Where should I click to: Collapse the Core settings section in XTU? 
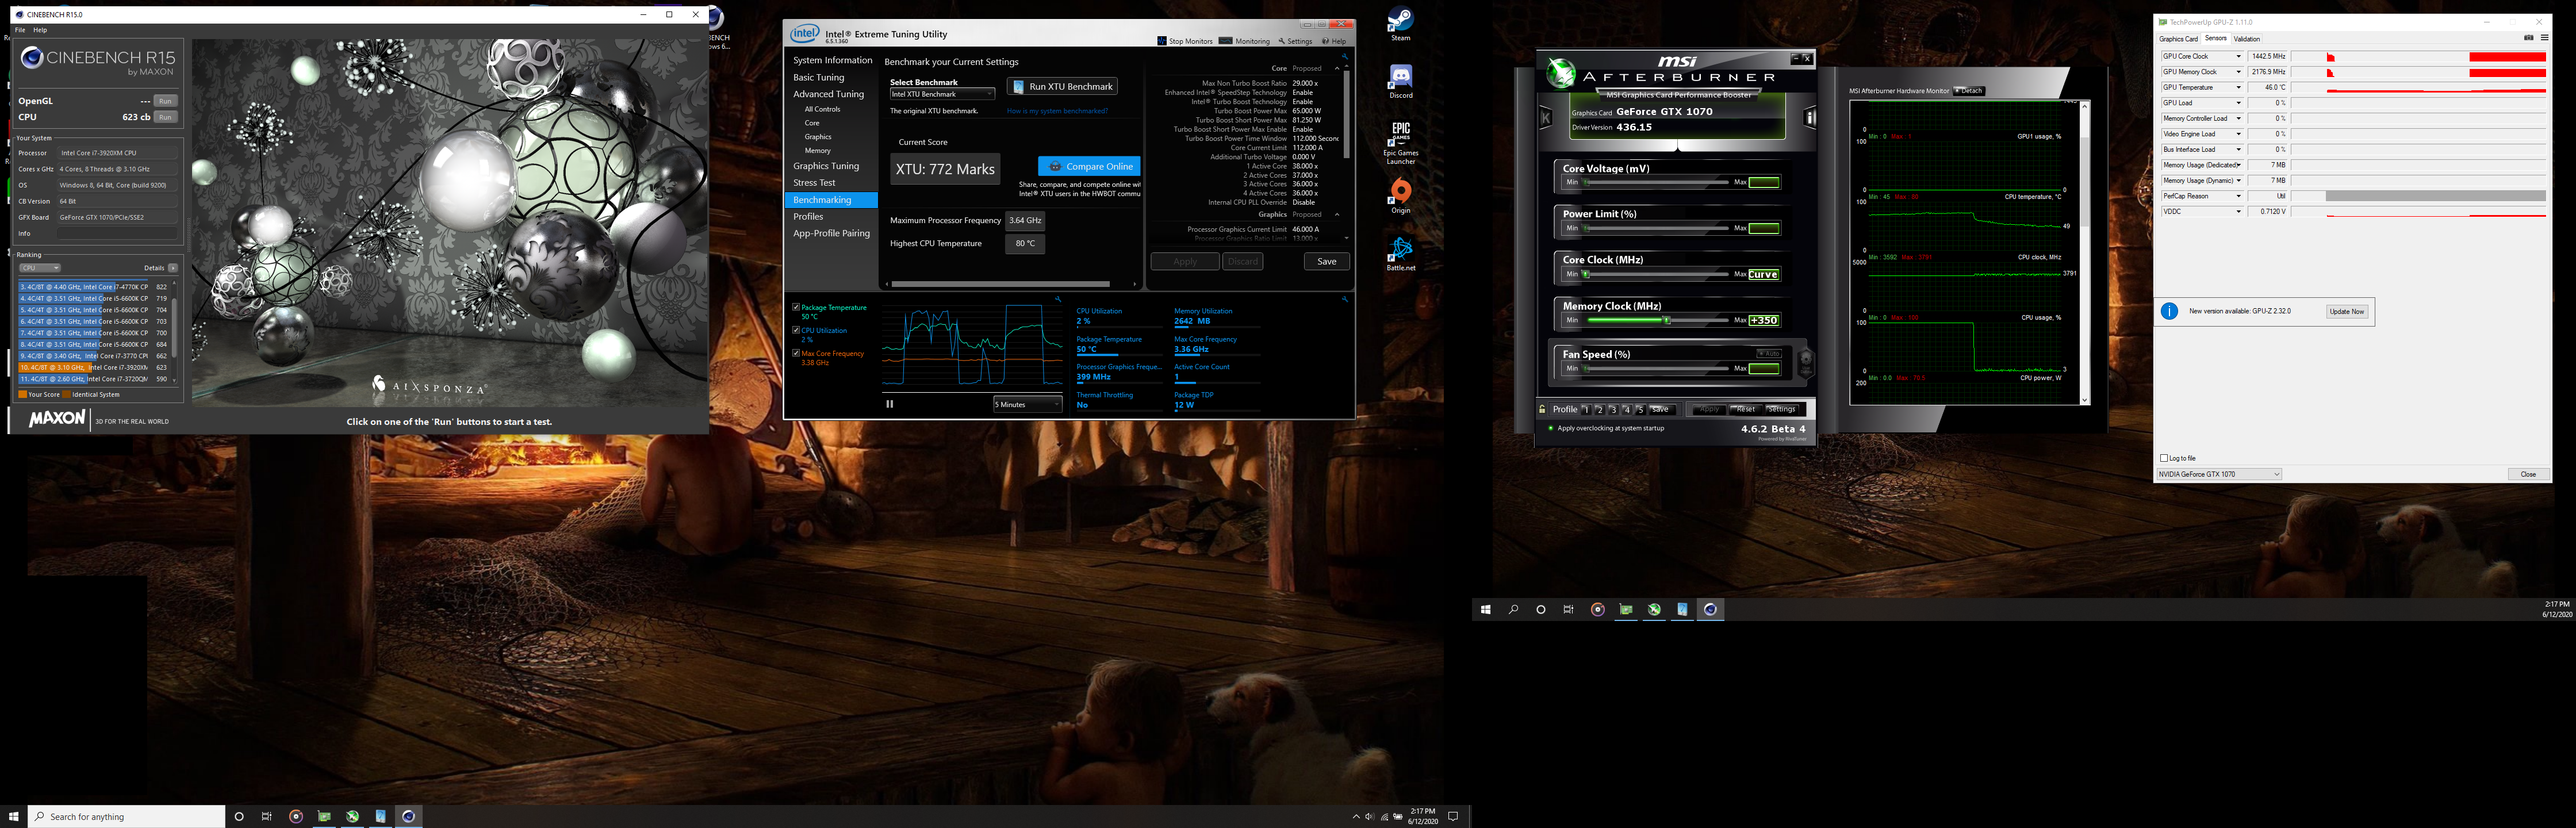1337,68
